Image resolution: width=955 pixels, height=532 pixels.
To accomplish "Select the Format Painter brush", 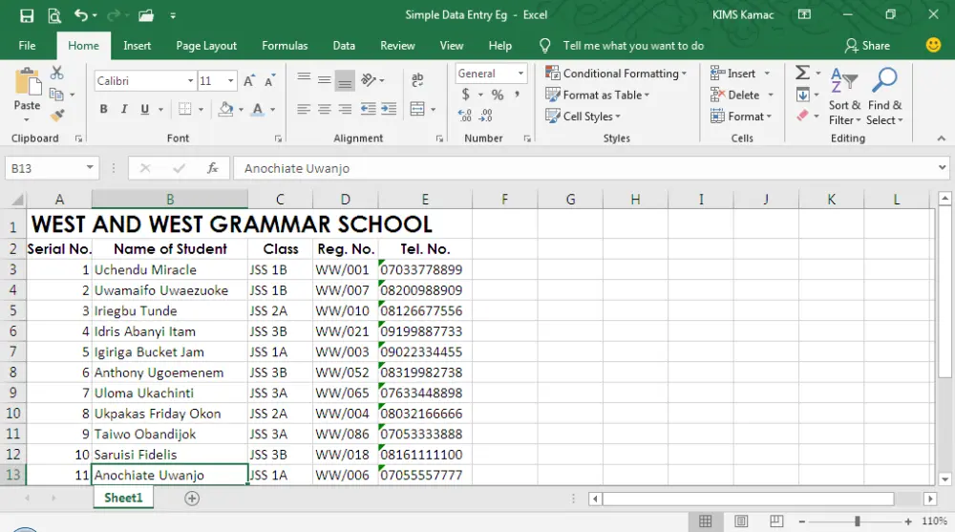I will point(57,116).
